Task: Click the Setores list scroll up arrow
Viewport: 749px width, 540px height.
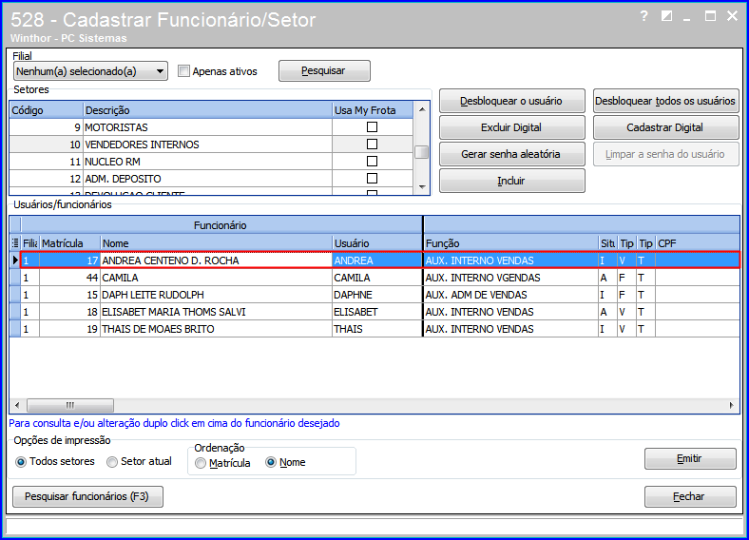Action: coord(422,109)
